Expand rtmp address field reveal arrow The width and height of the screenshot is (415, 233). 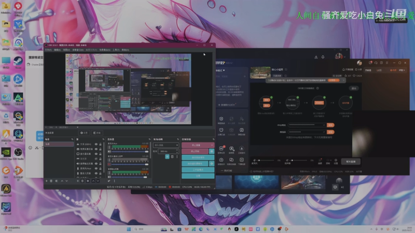click(x=324, y=125)
